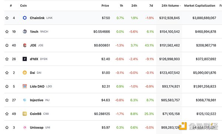Click the Dai orange coin icon
The height and width of the screenshot is (134, 222).
[25, 73]
